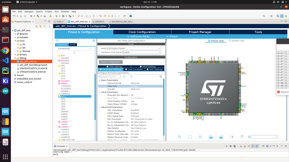Zoom out of the chip pinout view
This screenshot has width=289, height=162.
200,137
